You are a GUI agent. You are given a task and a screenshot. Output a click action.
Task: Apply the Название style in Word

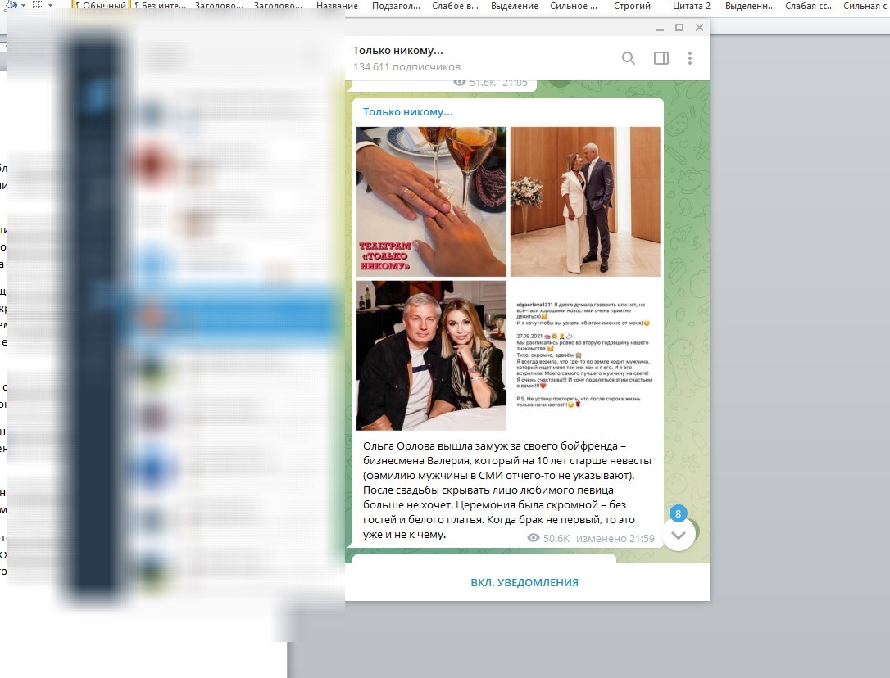tap(337, 6)
